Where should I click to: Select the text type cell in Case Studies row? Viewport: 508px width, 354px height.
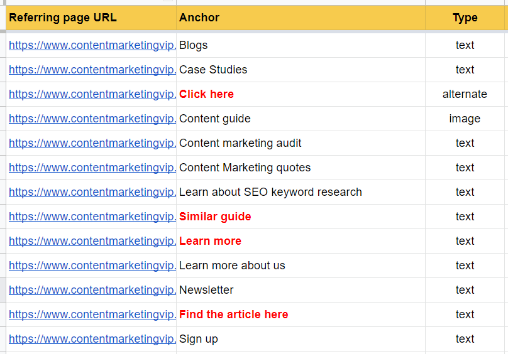pos(465,70)
